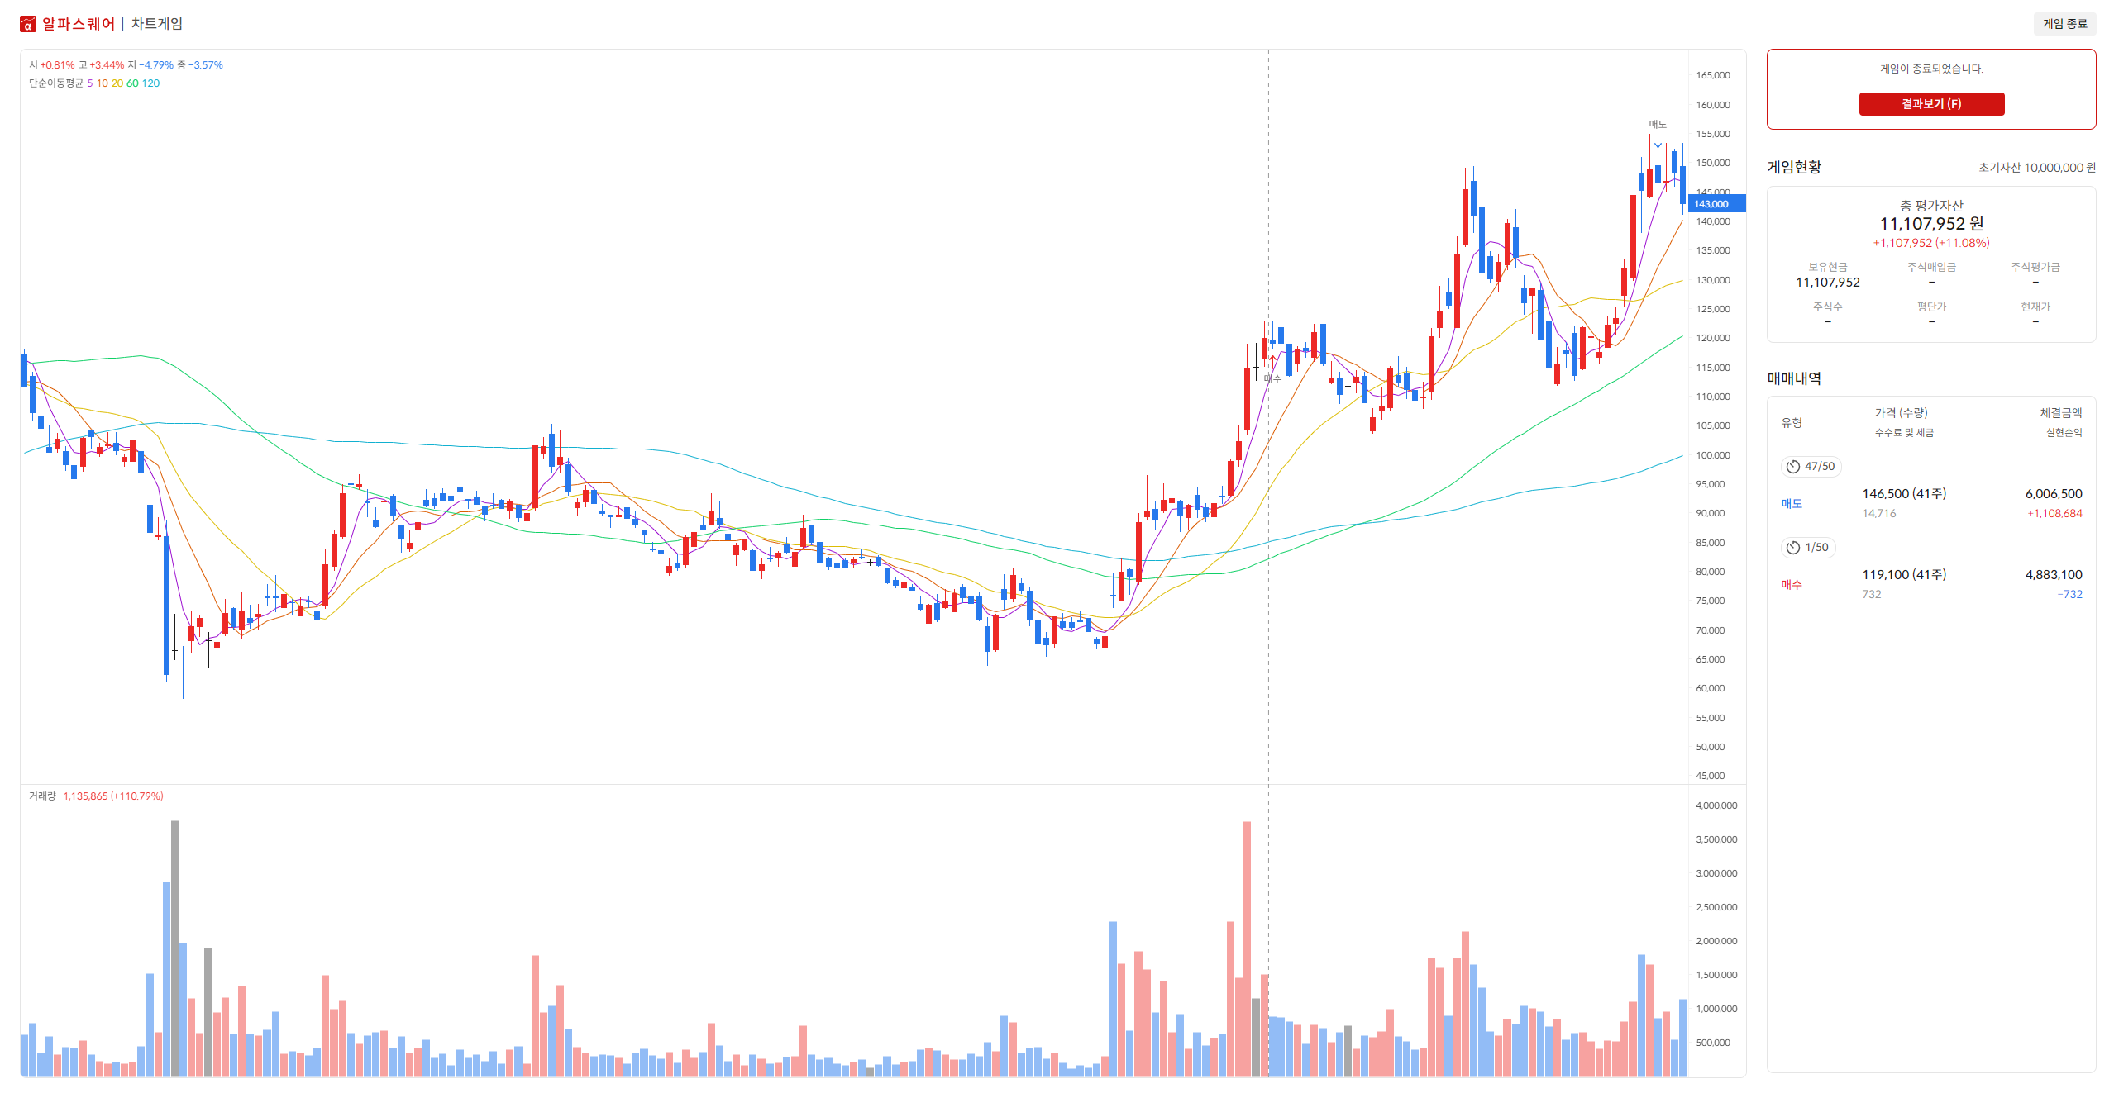The width and height of the screenshot is (2114, 1093).
Task: Click the tallest red volume bar
Action: tap(1247, 948)
